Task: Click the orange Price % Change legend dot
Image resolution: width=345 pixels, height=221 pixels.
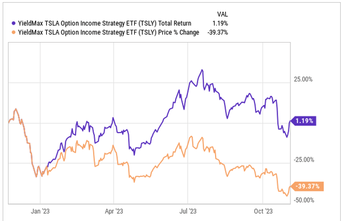Action: click(x=14, y=32)
